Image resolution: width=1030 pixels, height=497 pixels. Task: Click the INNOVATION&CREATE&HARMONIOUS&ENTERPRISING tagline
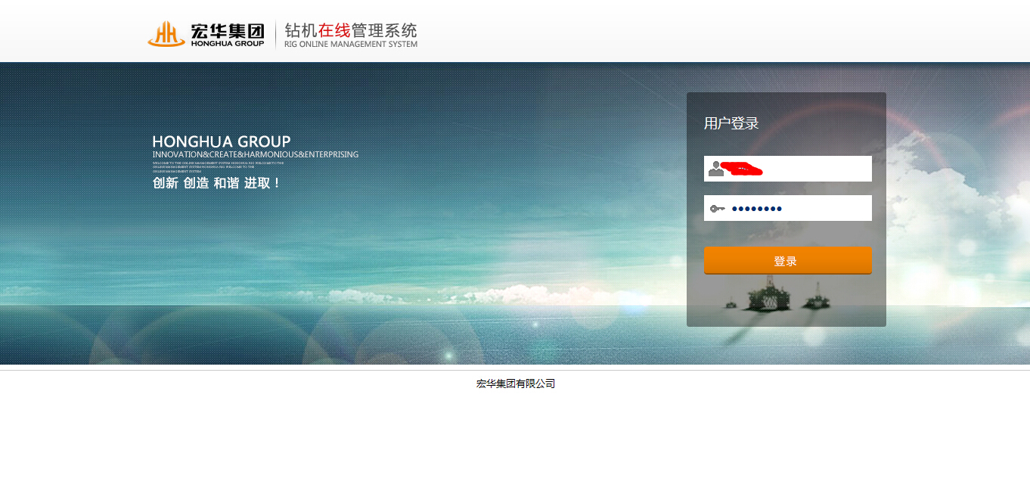[256, 154]
